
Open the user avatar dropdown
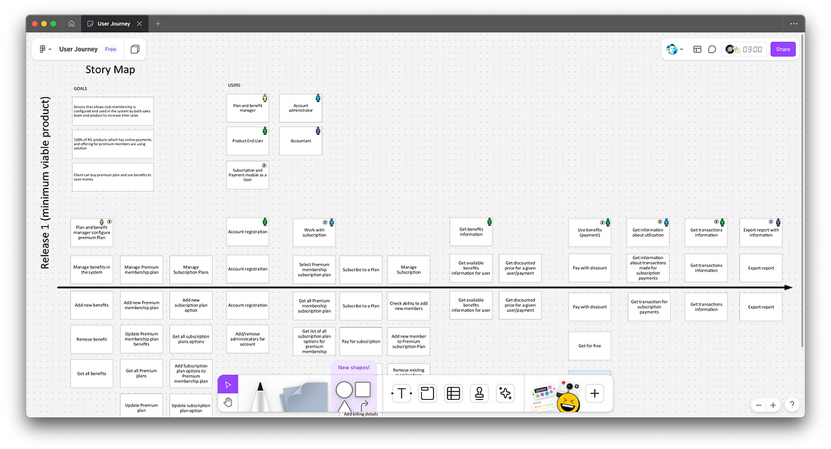click(674, 49)
